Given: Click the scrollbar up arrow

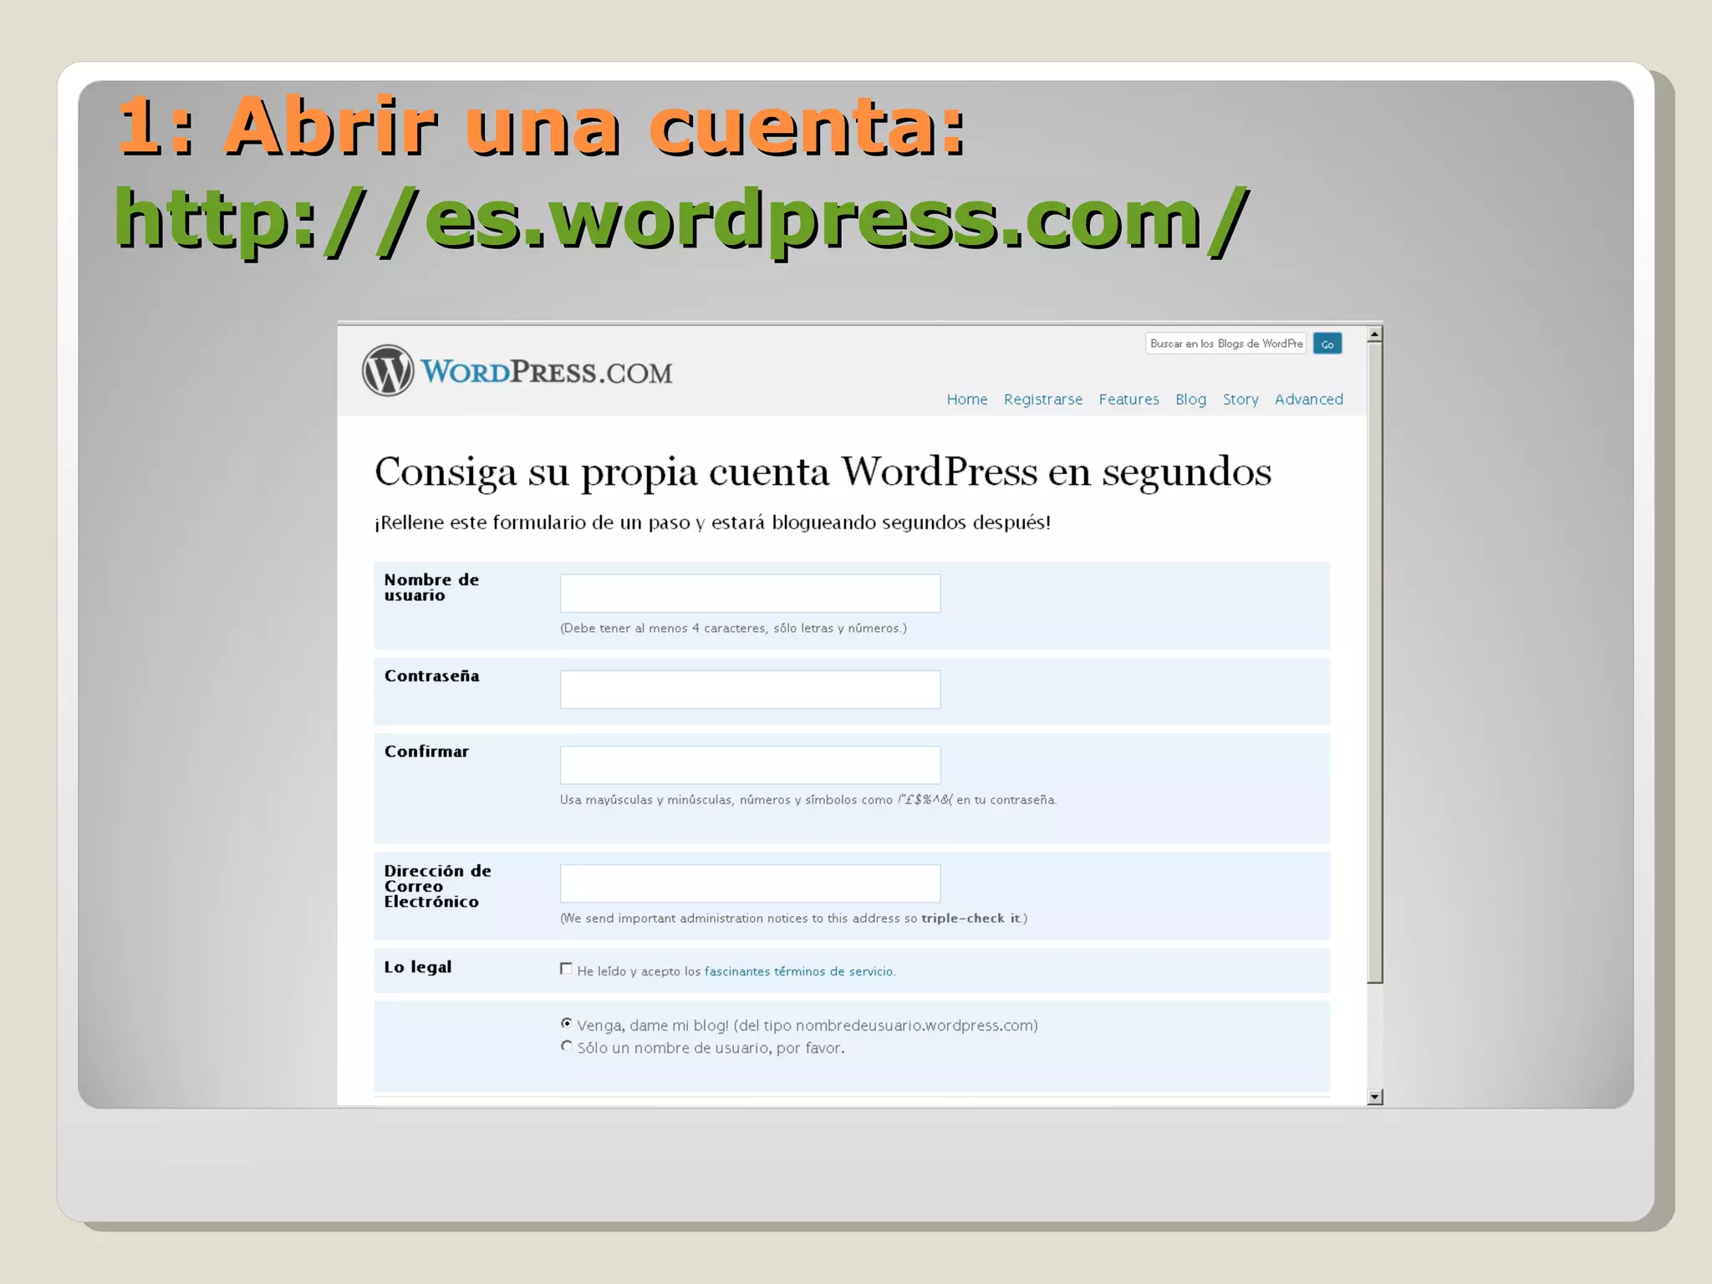Looking at the screenshot, I should click(x=1374, y=334).
